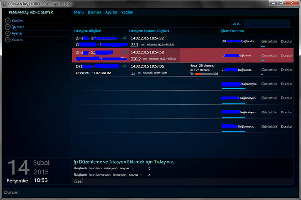The height and width of the screenshot is (200, 301).
Task: Open chart icon in highlighted red row
Action: [x=124, y=52]
